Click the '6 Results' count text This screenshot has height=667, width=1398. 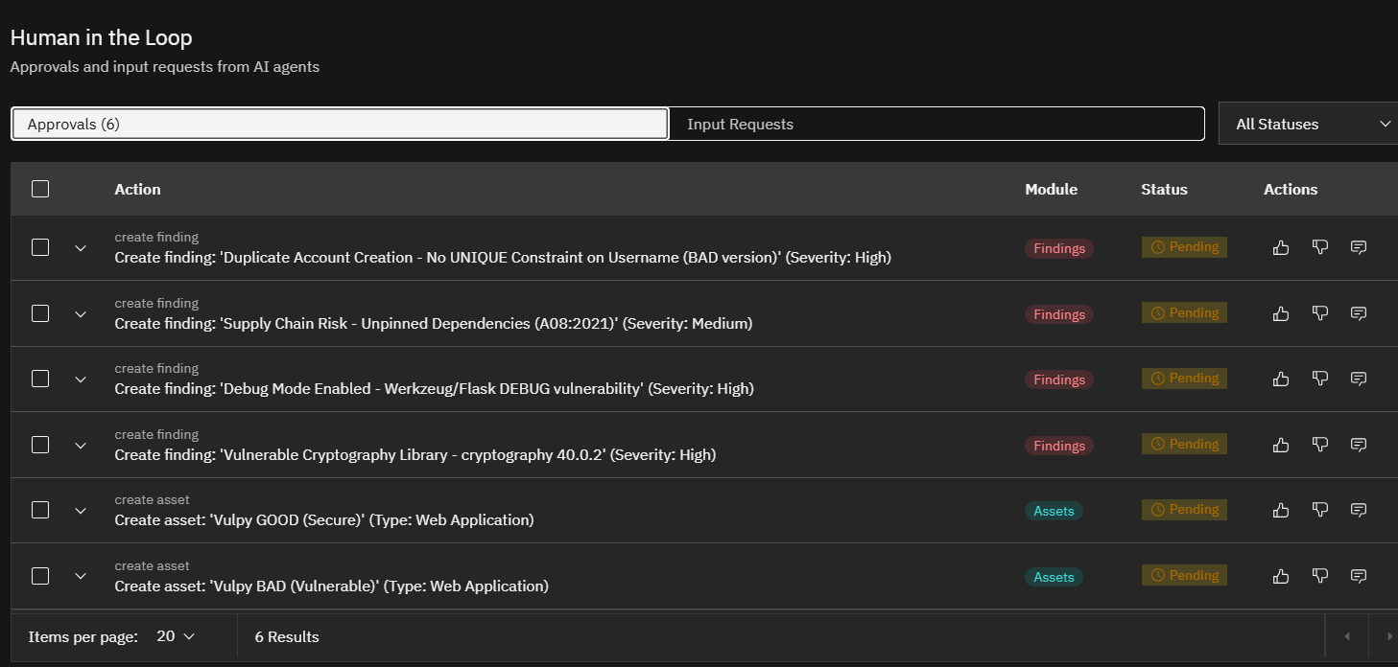(x=287, y=636)
